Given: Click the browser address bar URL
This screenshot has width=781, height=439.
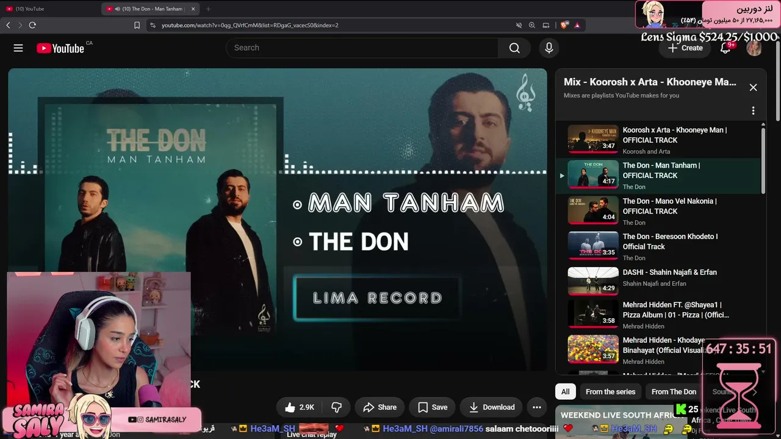Looking at the screenshot, I should coord(250,25).
